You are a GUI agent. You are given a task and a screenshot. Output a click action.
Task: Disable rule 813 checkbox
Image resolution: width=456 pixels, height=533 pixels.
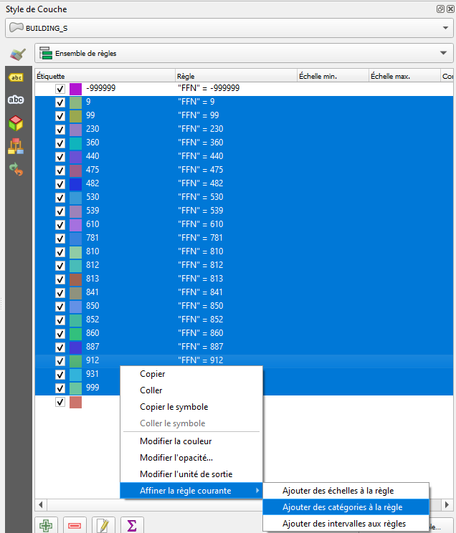pos(60,279)
